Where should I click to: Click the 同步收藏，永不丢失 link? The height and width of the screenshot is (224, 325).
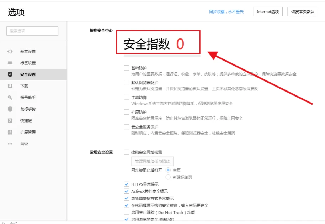(x=226, y=12)
